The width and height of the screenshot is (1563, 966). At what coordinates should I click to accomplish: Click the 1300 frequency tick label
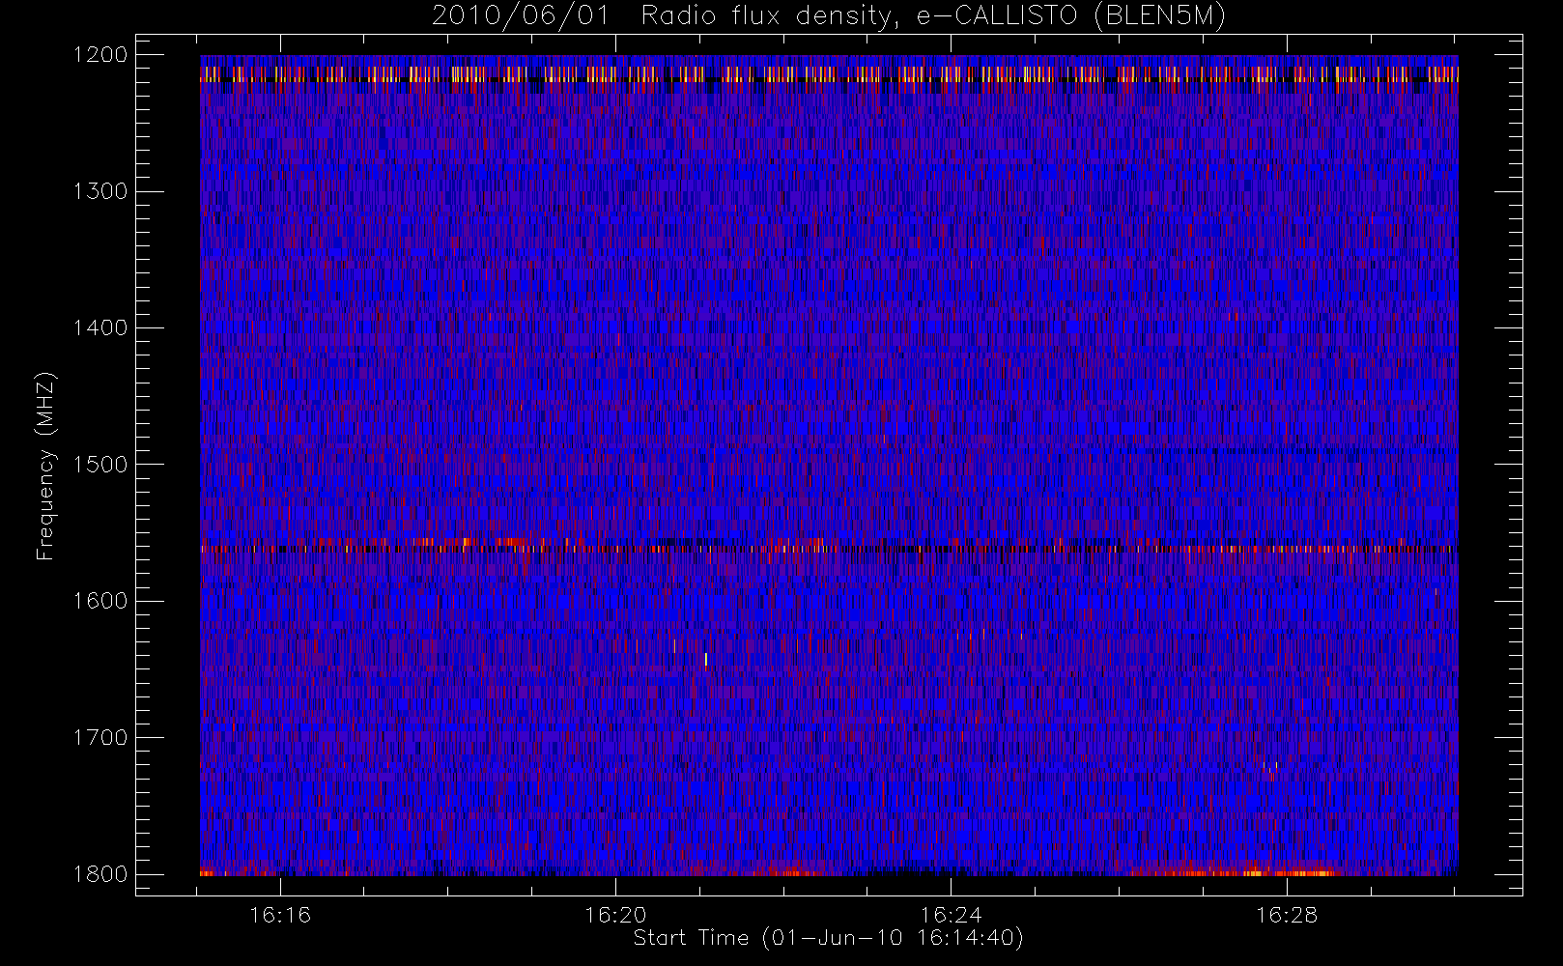pos(100,191)
